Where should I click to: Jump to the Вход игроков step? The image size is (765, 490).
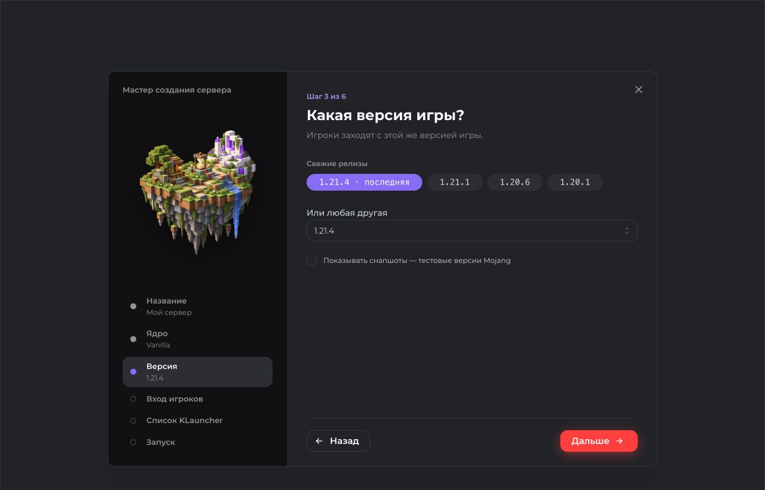tap(197, 399)
